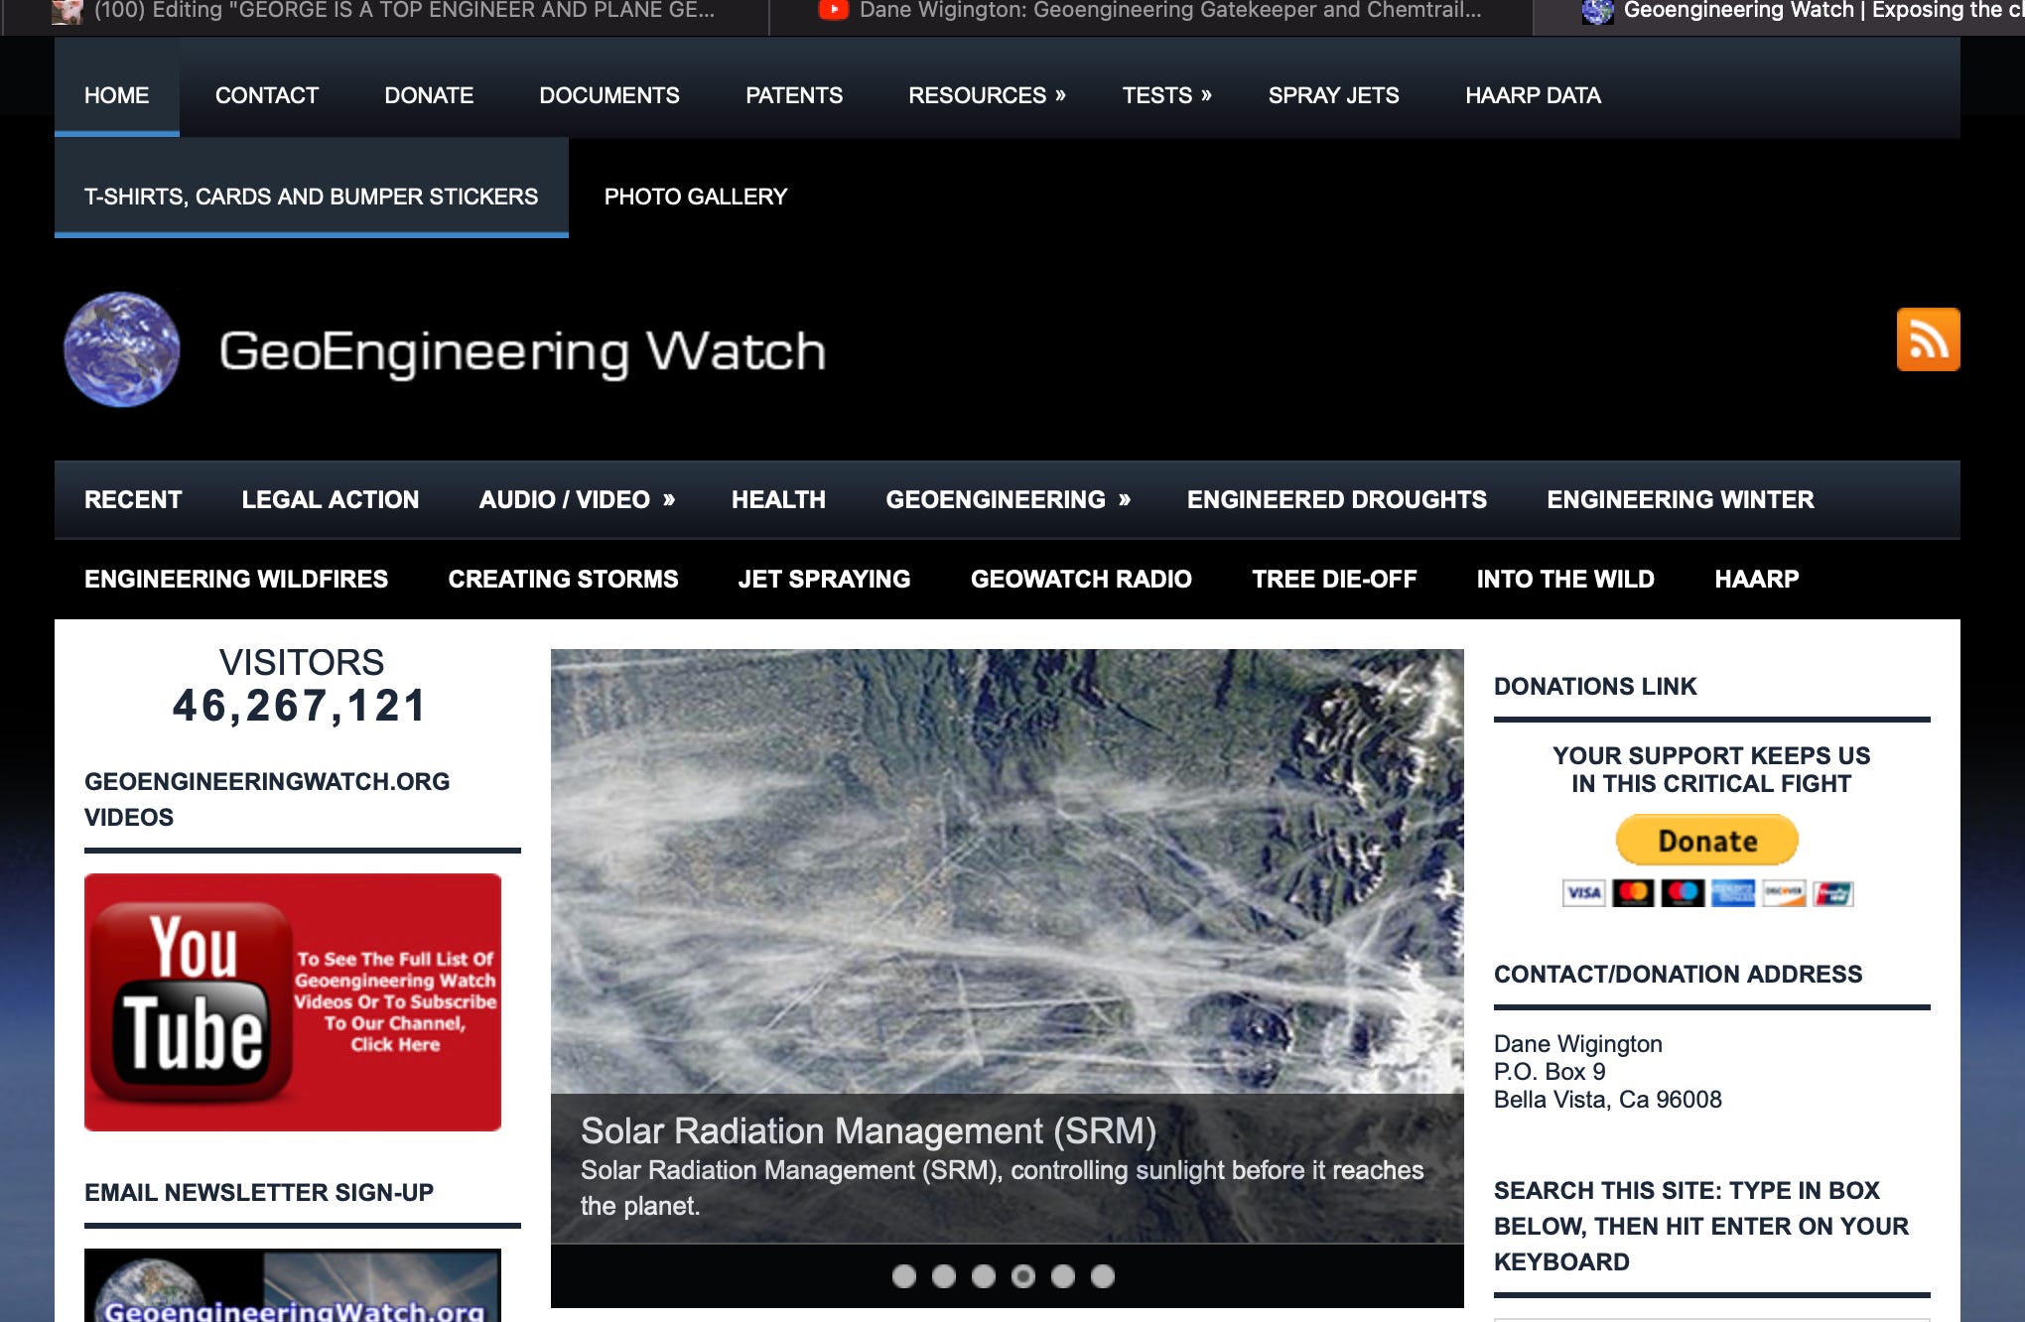
Task: Open the Solar Radiation Management (SRM) slide title
Action: point(869,1130)
